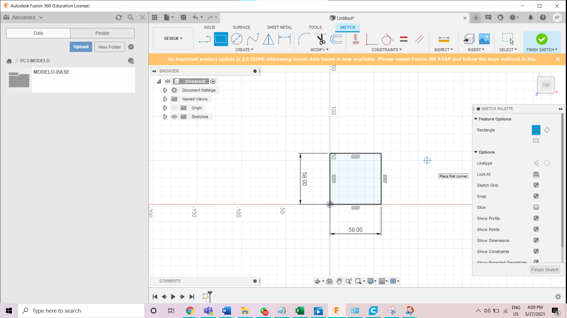Viewport: 567px width, 318px height.
Task: Select the Spline sketch tool
Action: tap(252, 39)
